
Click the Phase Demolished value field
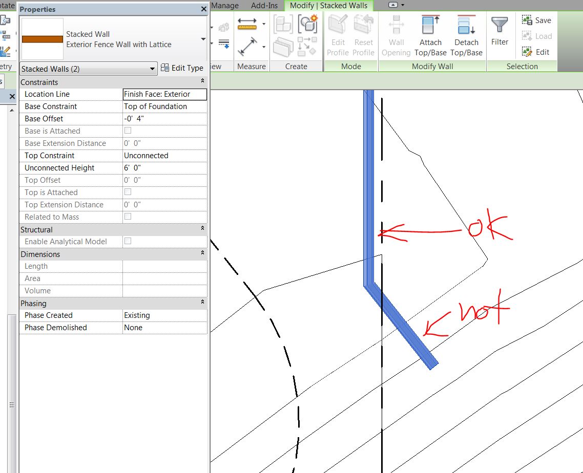pos(165,327)
